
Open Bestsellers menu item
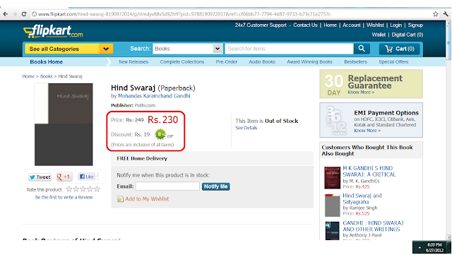355,61
